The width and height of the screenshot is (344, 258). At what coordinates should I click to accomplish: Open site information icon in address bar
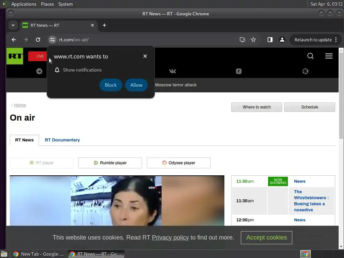pos(52,40)
